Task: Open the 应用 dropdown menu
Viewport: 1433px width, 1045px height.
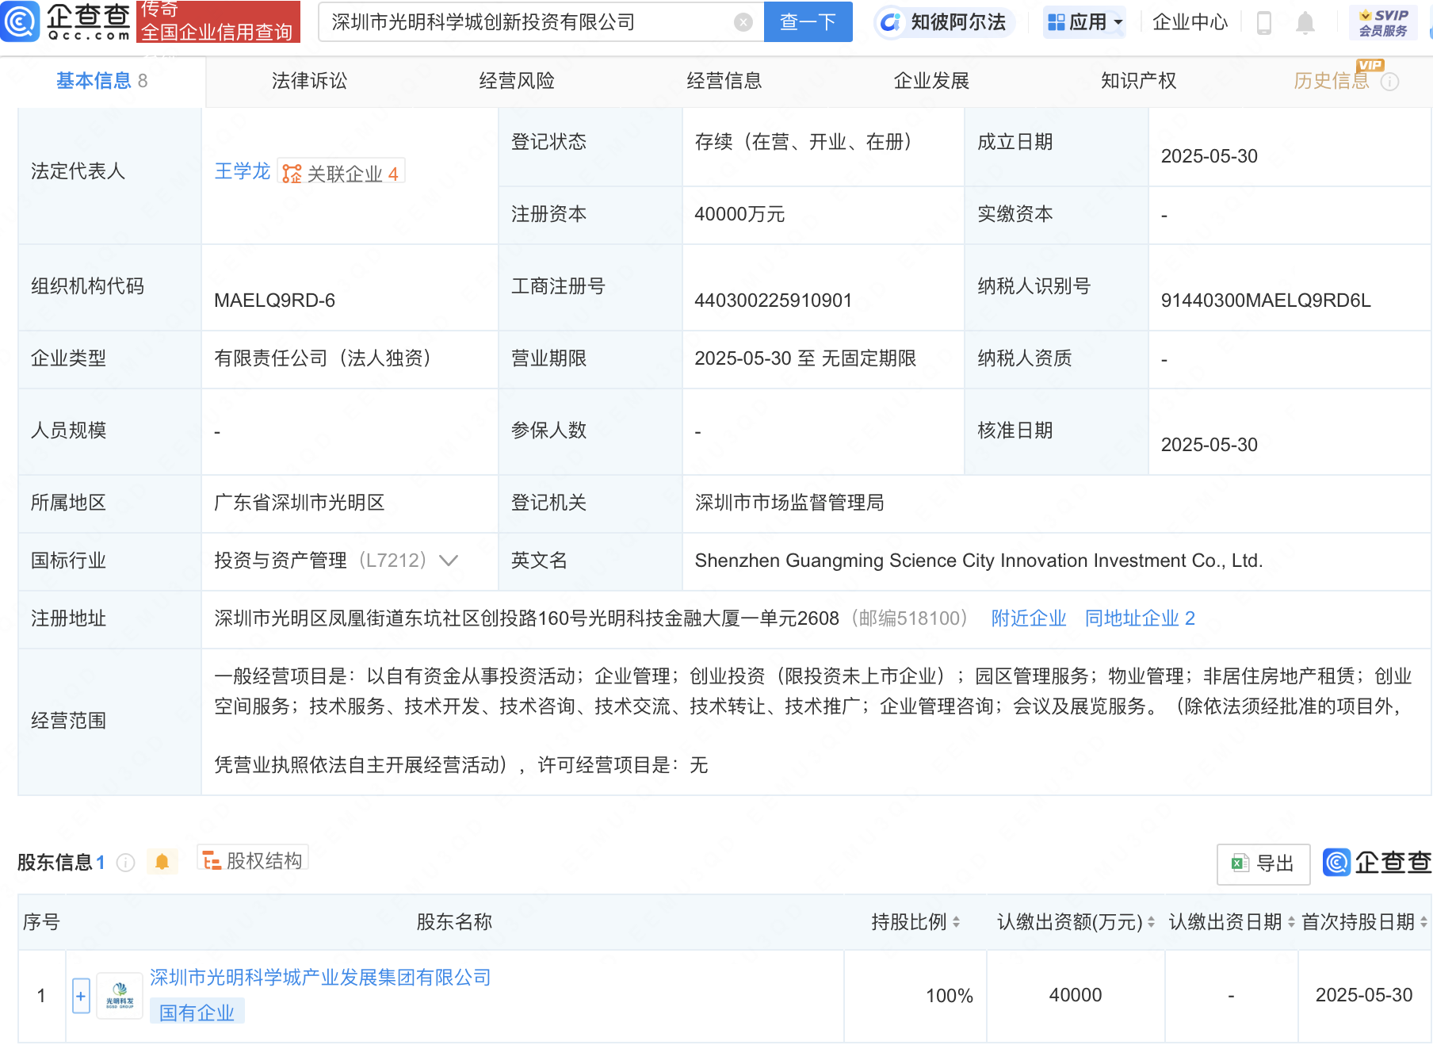Action: [x=1084, y=22]
